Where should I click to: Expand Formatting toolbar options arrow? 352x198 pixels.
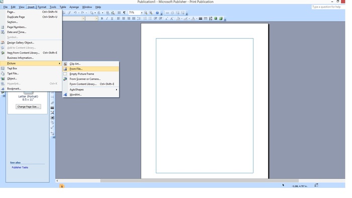click(225, 20)
